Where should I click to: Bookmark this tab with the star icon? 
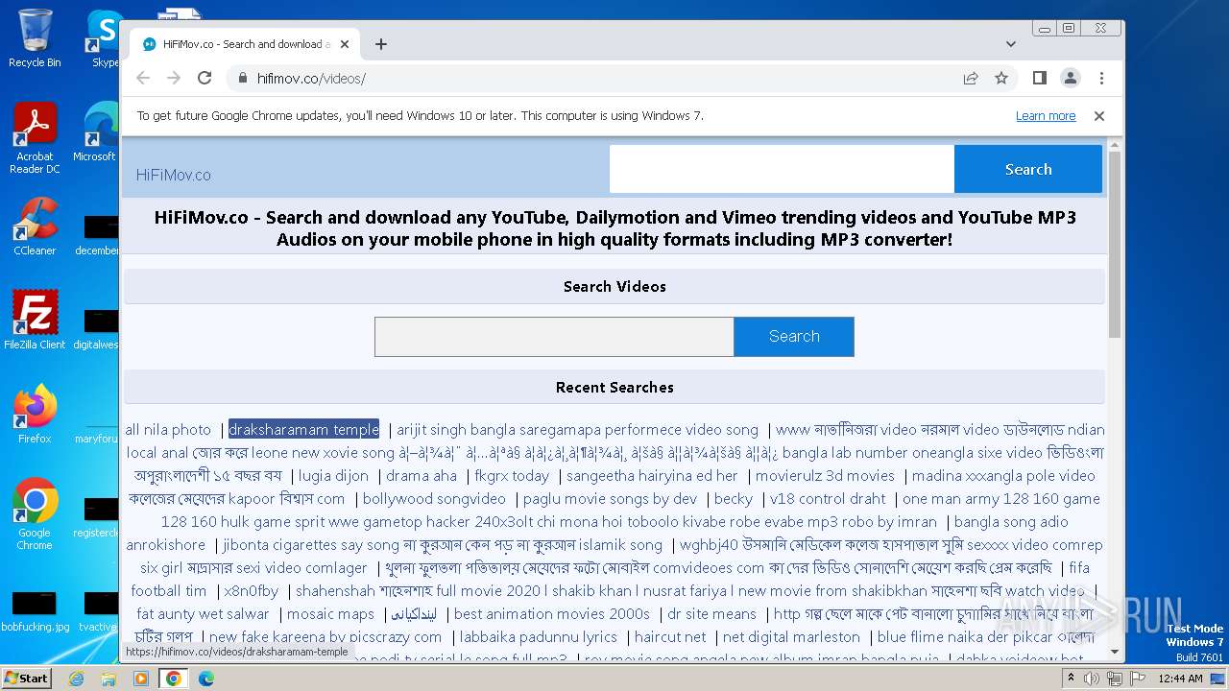(x=1001, y=78)
